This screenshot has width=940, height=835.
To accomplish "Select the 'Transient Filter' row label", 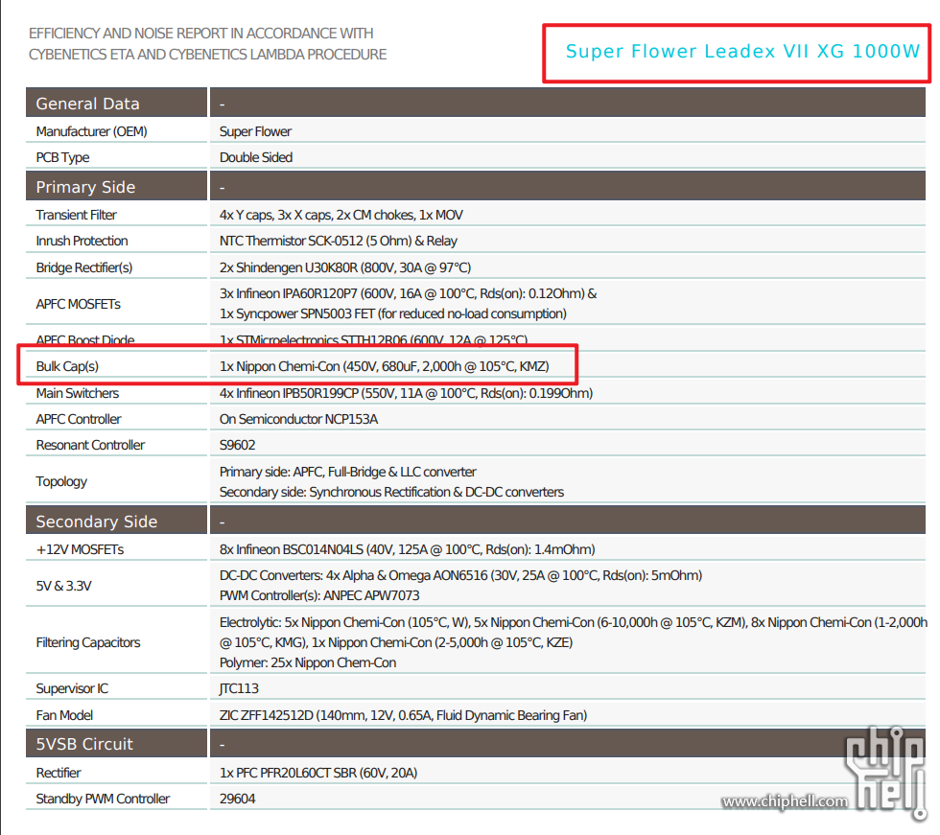I will tap(76, 215).
